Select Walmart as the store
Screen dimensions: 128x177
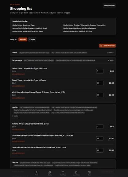click(x=23, y=40)
